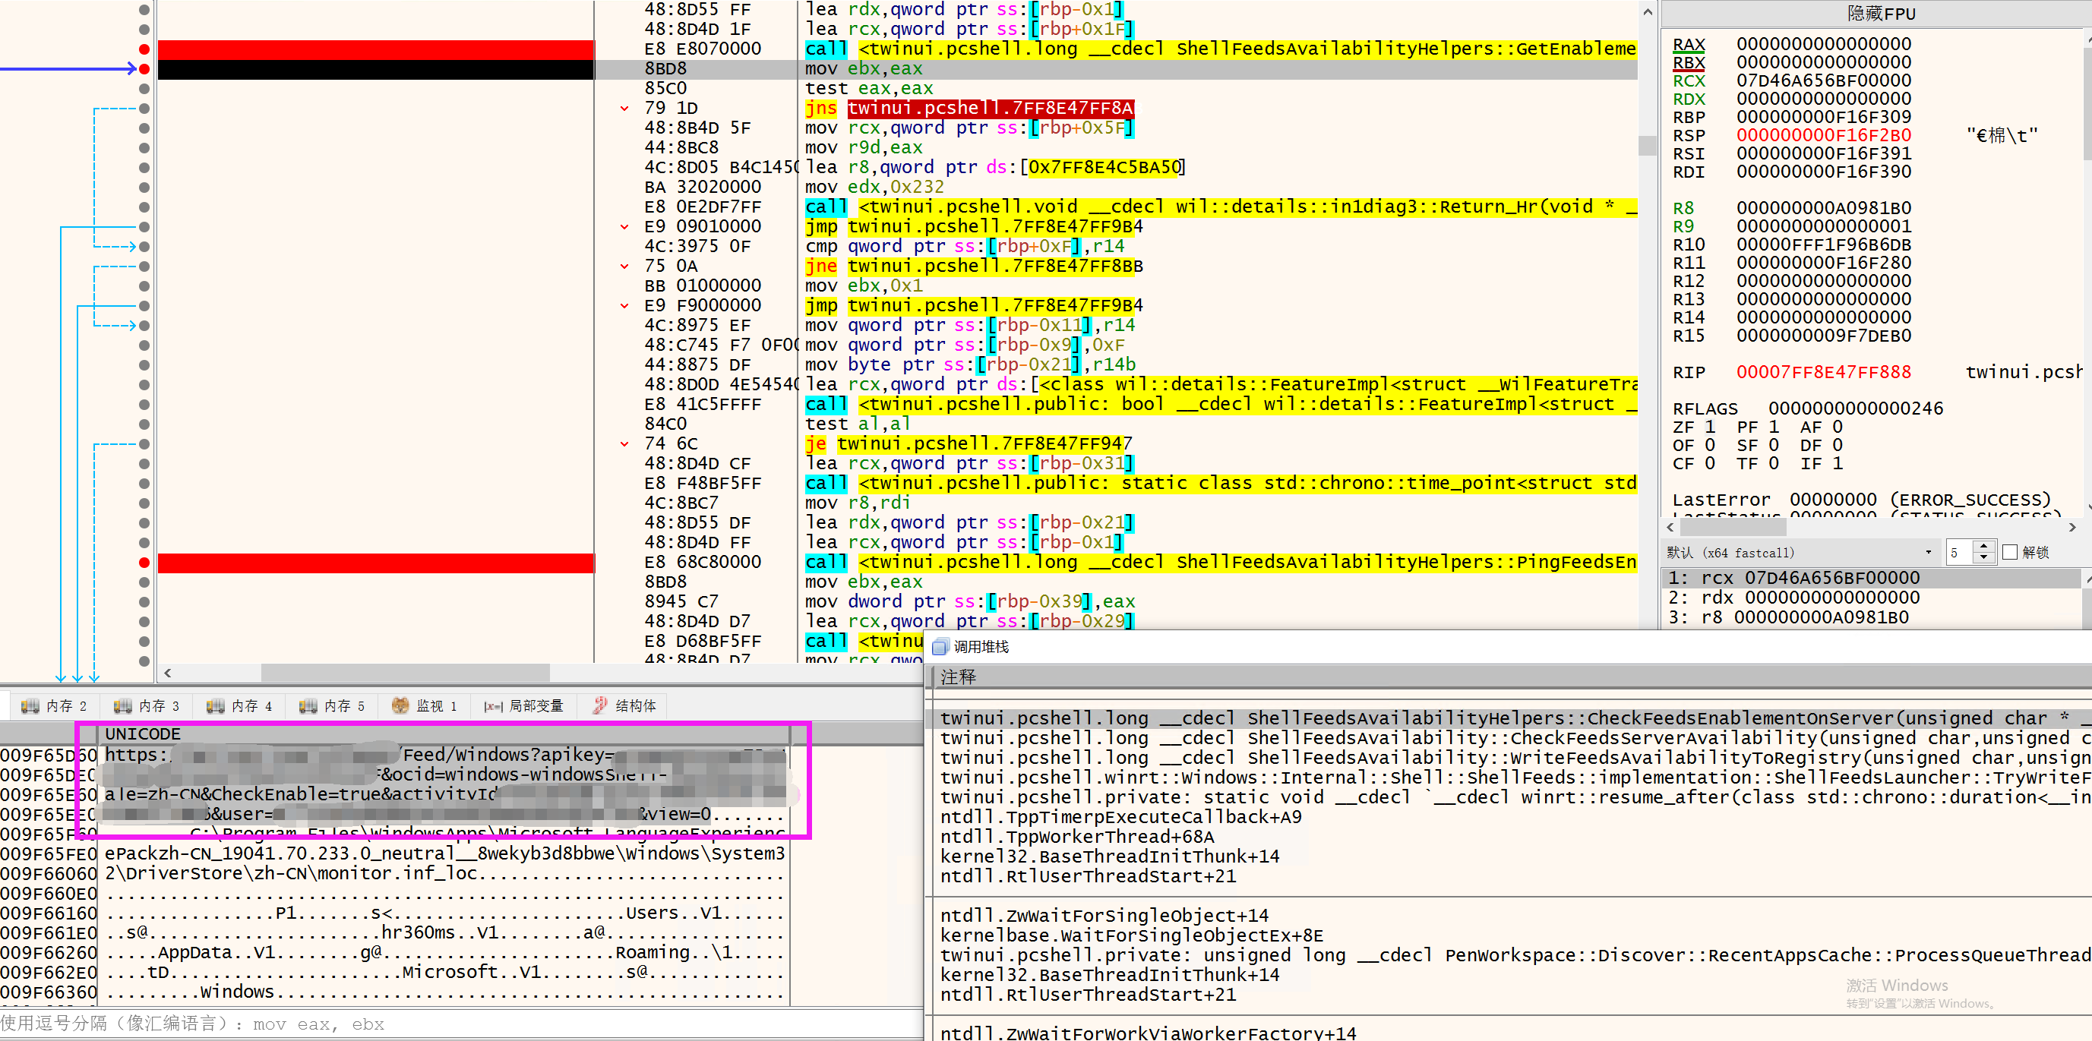
Task: Click the red RIP value 00007FF8E47FF888
Action: [x=1823, y=372]
